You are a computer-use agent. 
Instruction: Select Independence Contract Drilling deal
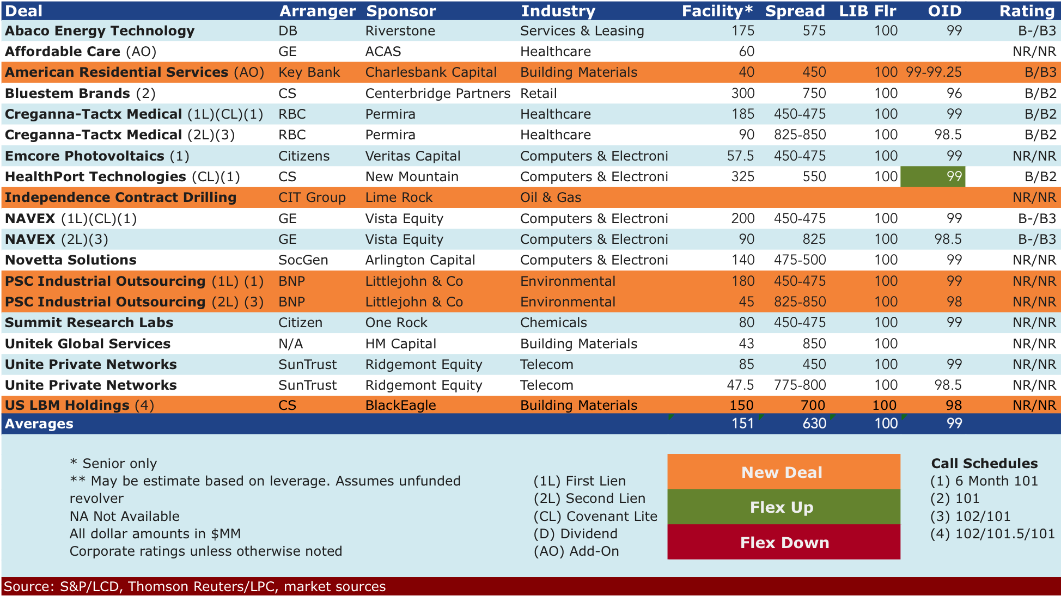click(120, 198)
